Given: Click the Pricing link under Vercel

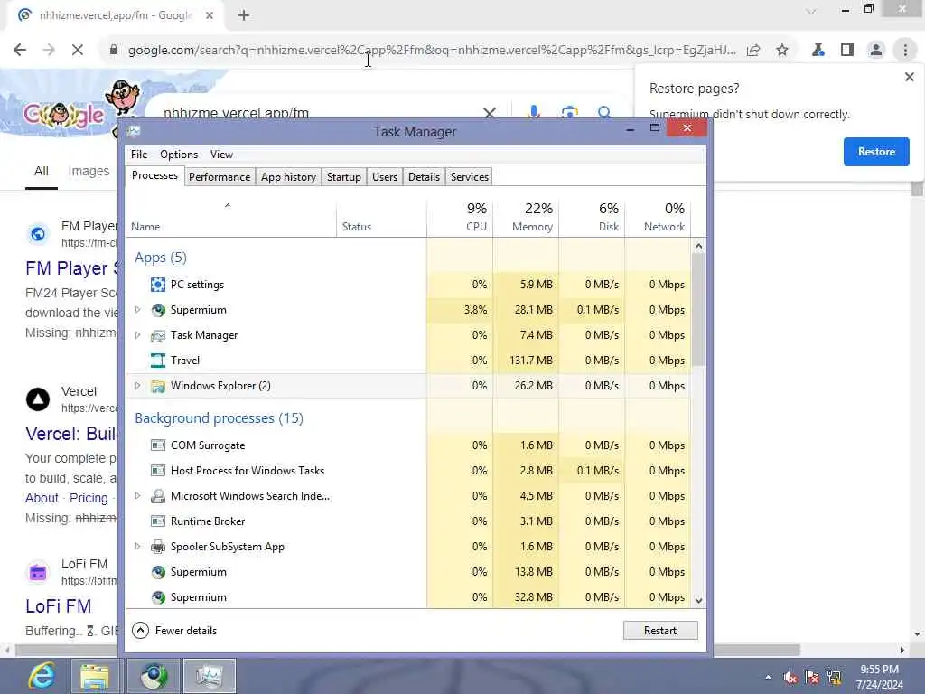Looking at the screenshot, I should click(89, 498).
